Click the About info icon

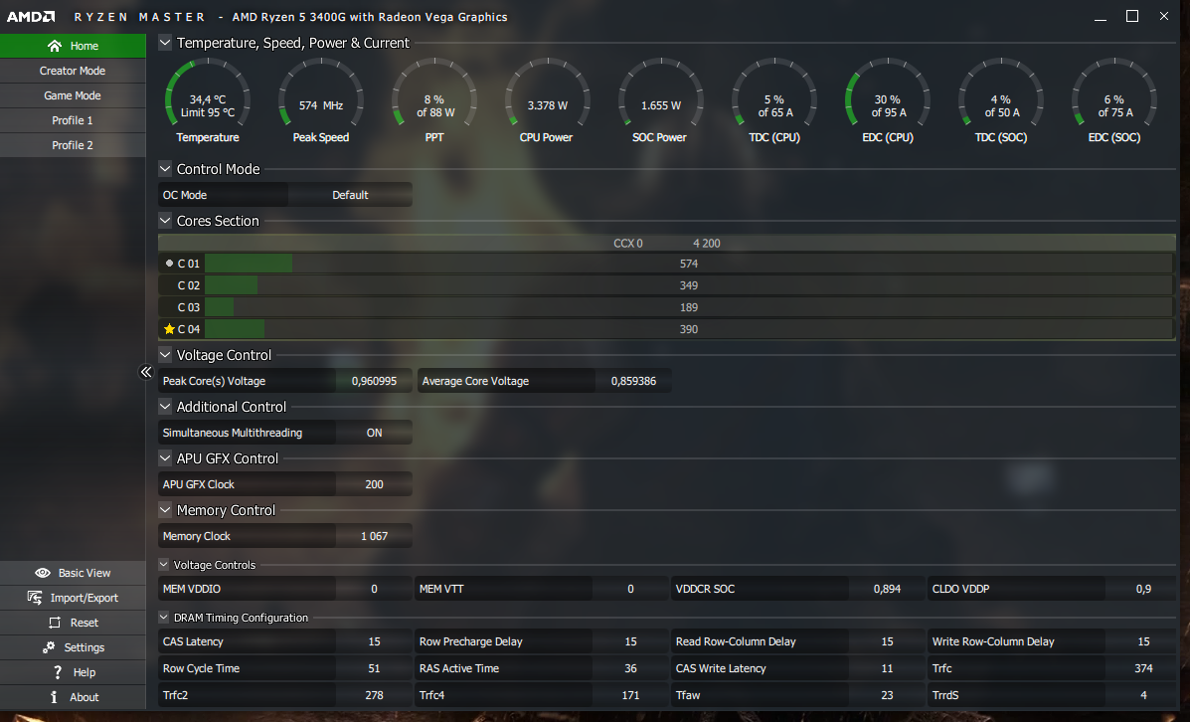tap(54, 697)
